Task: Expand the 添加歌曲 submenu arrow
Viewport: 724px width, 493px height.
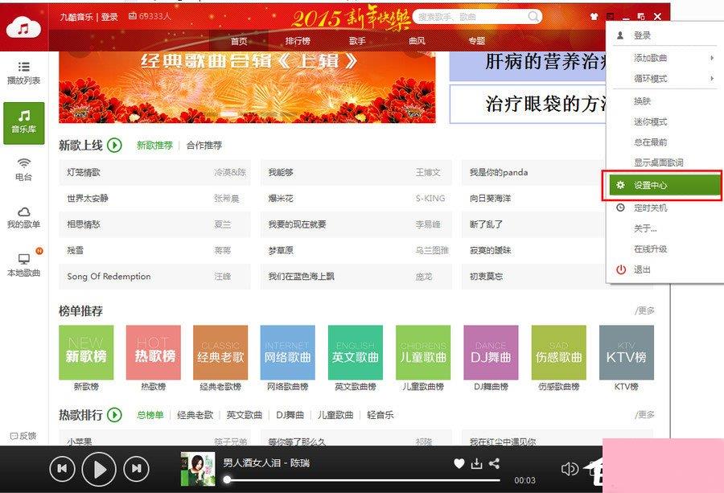Action: 712,58
